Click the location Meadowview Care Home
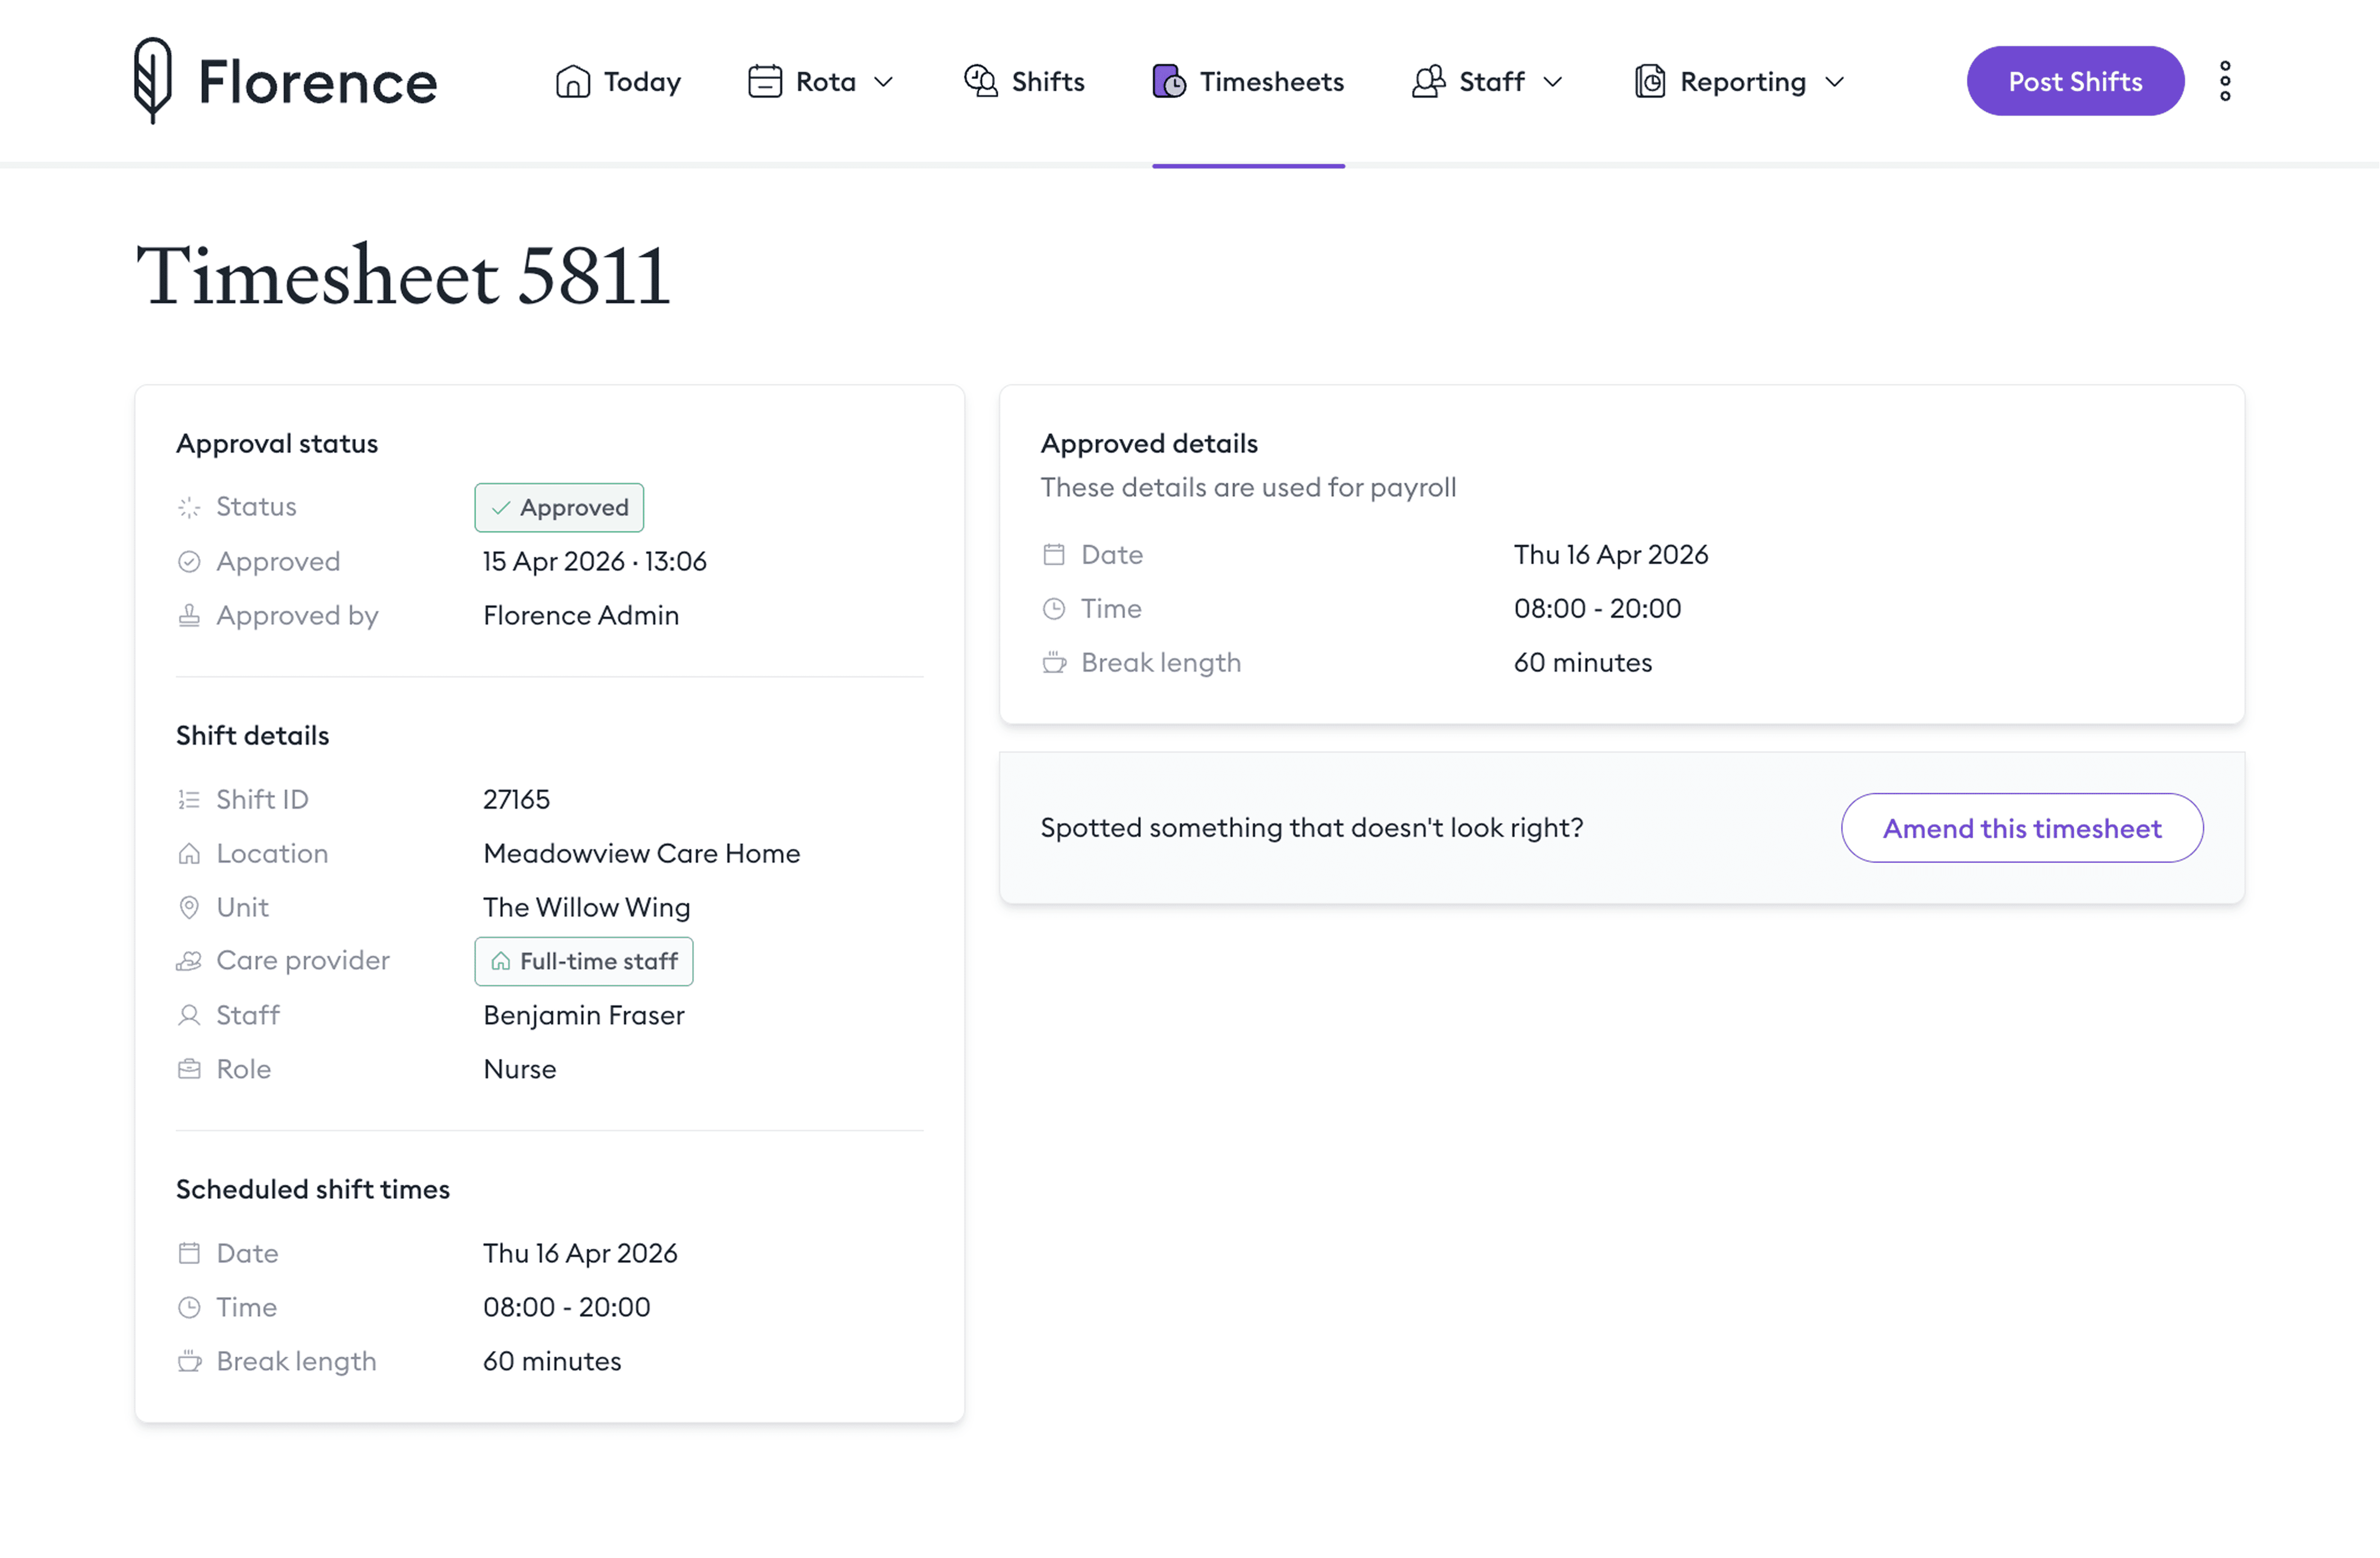Screen dimensions: 2380x1558 click(x=642, y=853)
